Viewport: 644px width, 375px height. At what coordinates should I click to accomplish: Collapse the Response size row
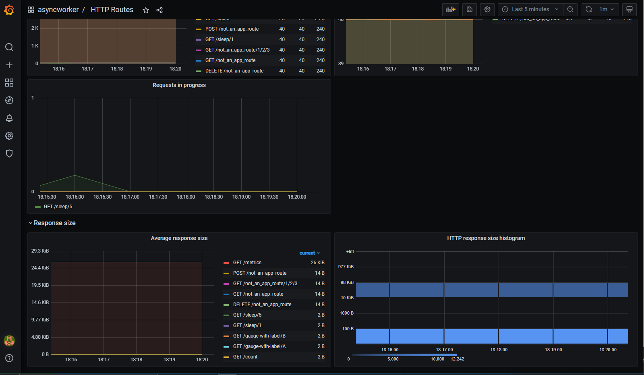(54, 223)
